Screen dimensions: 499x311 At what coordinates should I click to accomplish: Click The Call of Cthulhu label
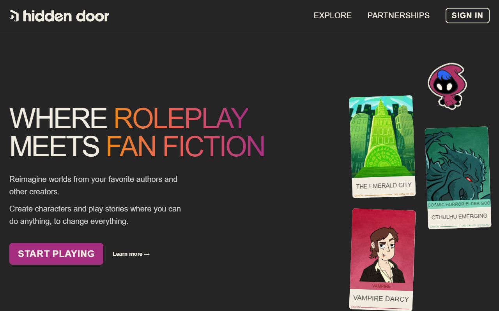pyautogui.click(x=475, y=225)
